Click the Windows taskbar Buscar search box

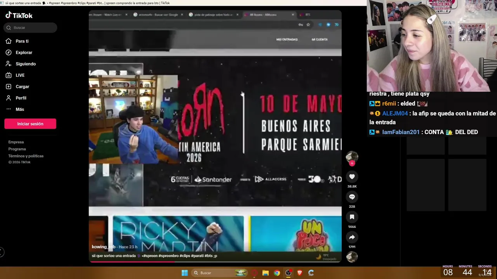[219, 273]
